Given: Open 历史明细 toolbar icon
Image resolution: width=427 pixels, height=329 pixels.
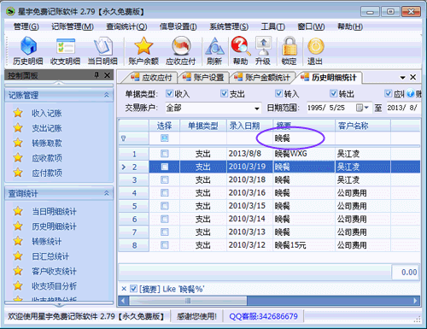Looking at the screenshot, I should point(28,50).
